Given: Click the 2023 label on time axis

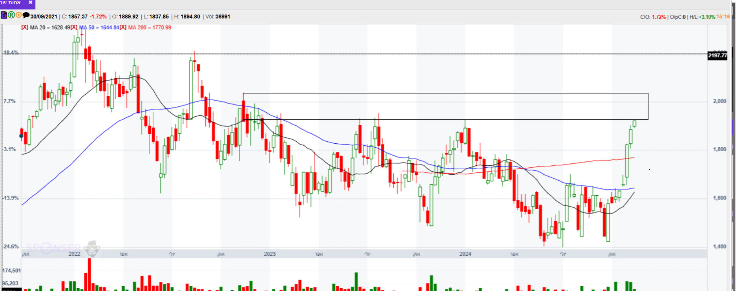Looking at the screenshot, I should (x=270, y=254).
